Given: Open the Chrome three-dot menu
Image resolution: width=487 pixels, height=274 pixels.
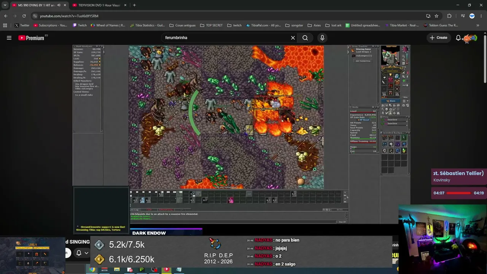Looking at the screenshot, I should point(482,16).
